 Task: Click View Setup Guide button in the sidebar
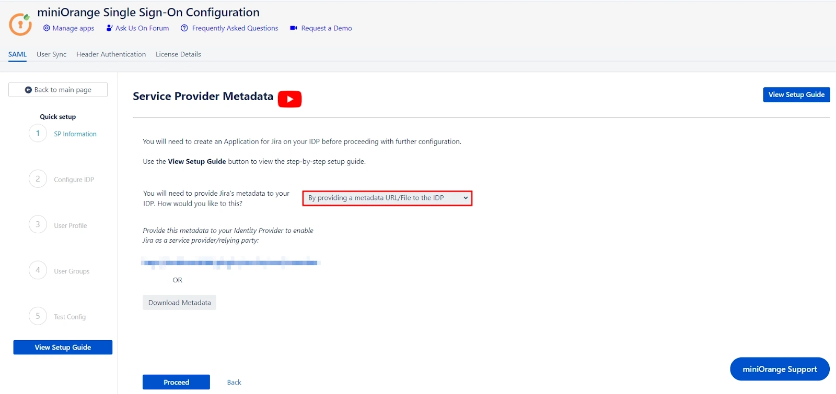point(63,347)
